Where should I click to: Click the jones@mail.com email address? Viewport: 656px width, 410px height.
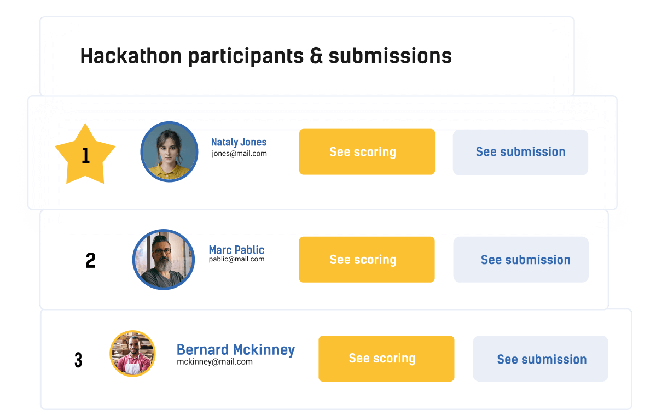coord(239,154)
